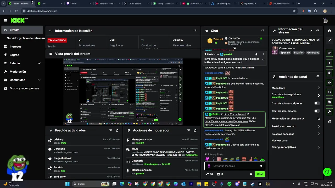This screenshot has width=335, height=188.
Task: Click Hostear canal action
Action: 280,140
